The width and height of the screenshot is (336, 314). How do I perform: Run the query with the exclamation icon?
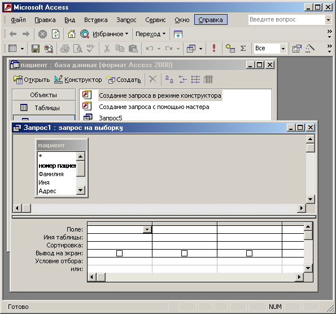coord(214,48)
